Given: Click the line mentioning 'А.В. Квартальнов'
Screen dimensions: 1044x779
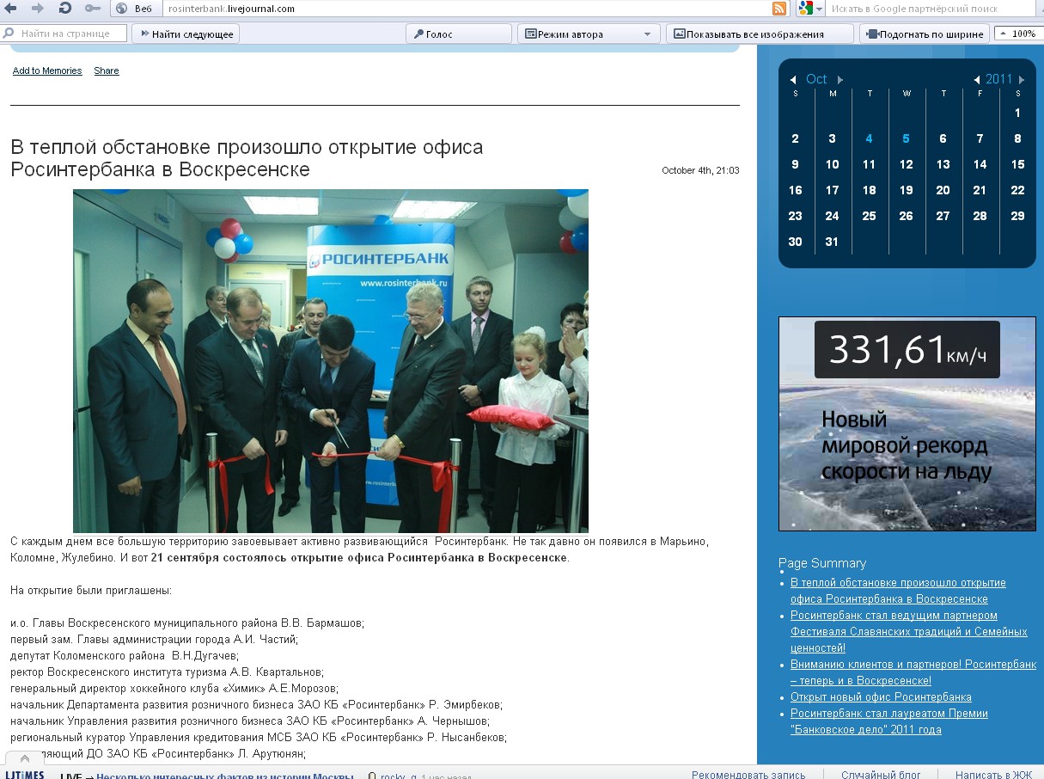Looking at the screenshot, I should coord(167,672).
